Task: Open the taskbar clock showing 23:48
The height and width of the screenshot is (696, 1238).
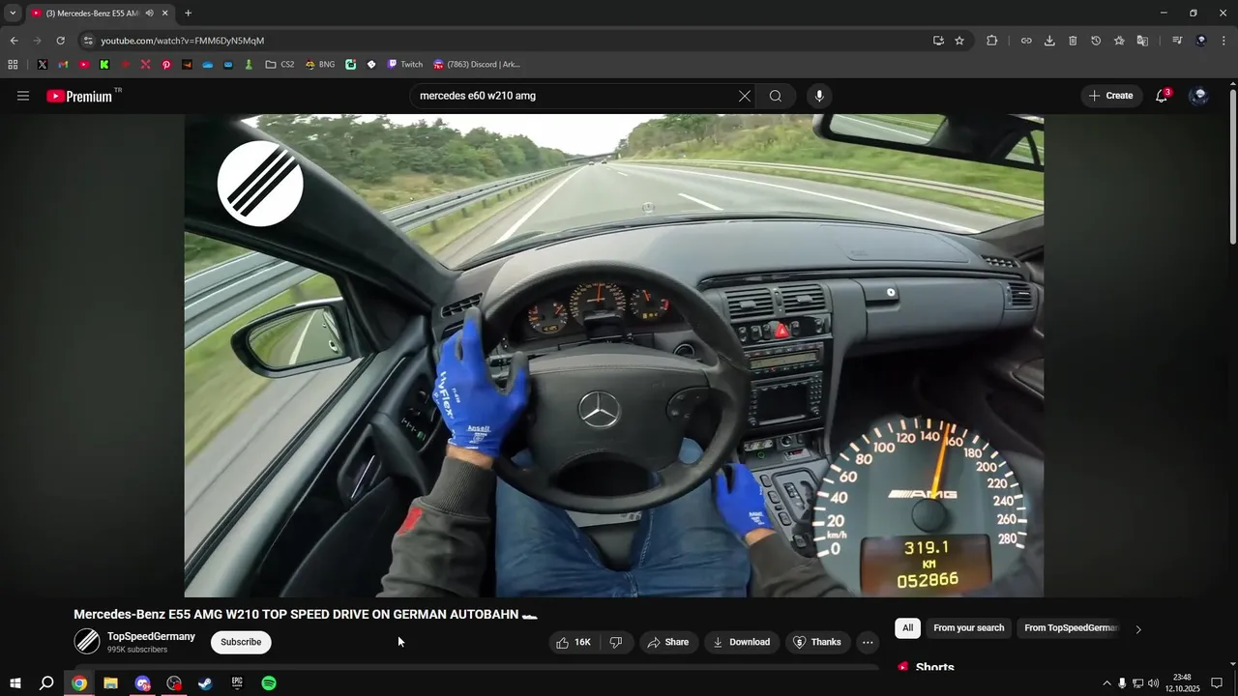Action: click(1182, 683)
